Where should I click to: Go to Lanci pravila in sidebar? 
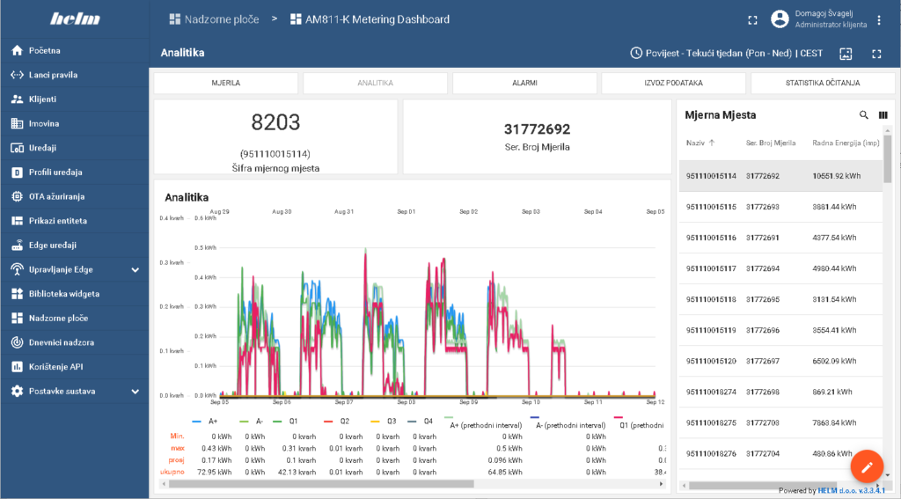tap(53, 75)
